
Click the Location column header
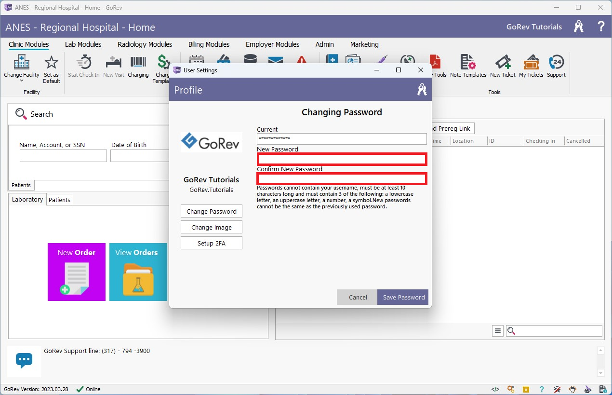pyautogui.click(x=463, y=141)
